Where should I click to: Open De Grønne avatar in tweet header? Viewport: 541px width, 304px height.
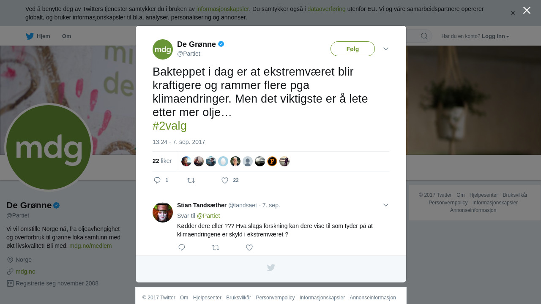(163, 49)
